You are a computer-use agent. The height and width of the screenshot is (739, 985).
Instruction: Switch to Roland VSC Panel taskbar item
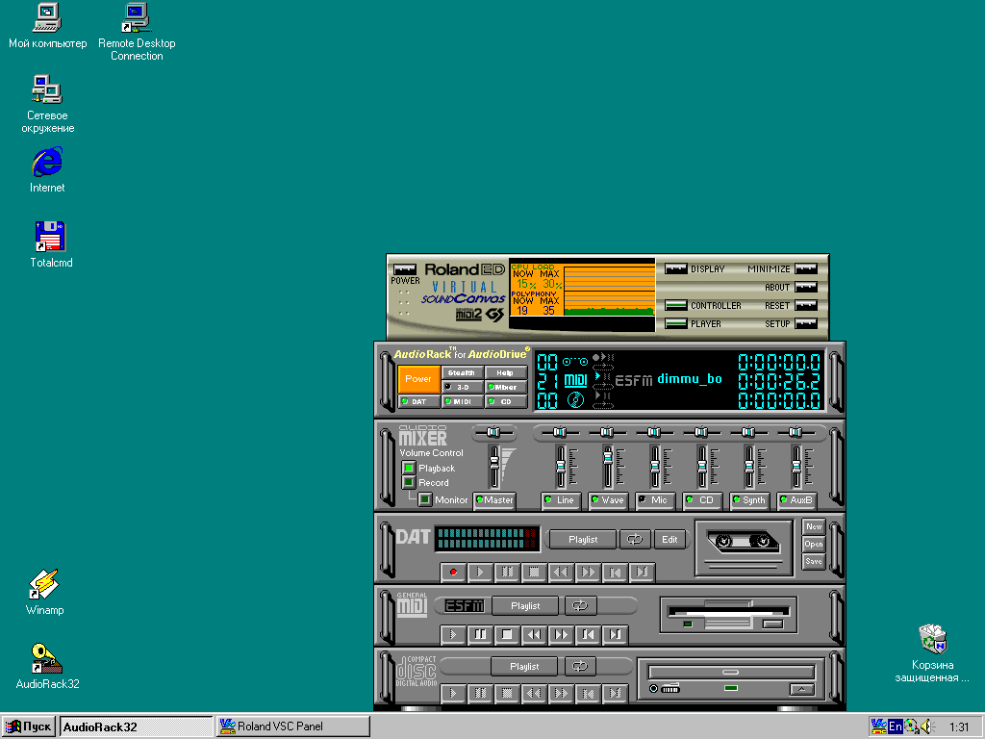(292, 726)
